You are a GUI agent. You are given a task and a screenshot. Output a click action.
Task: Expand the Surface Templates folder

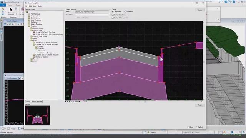click(36, 24)
